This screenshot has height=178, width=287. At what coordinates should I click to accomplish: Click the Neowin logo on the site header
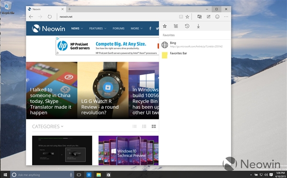[x=48, y=29]
